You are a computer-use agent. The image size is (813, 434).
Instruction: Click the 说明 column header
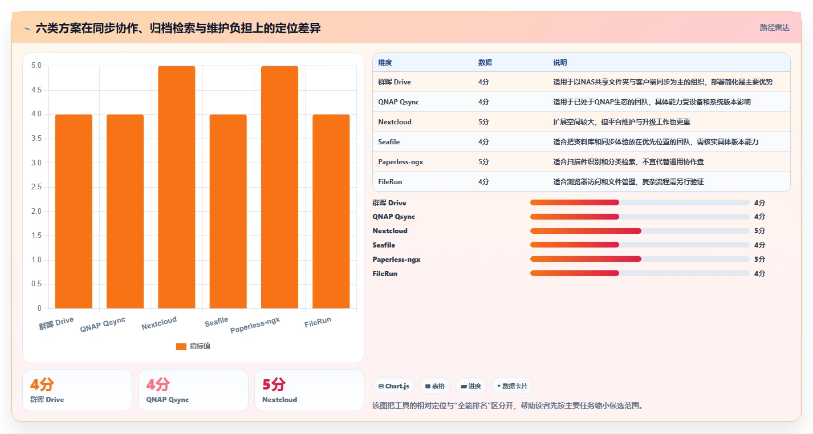click(x=560, y=63)
